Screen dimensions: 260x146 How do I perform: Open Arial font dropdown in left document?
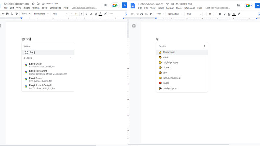tap(60, 14)
